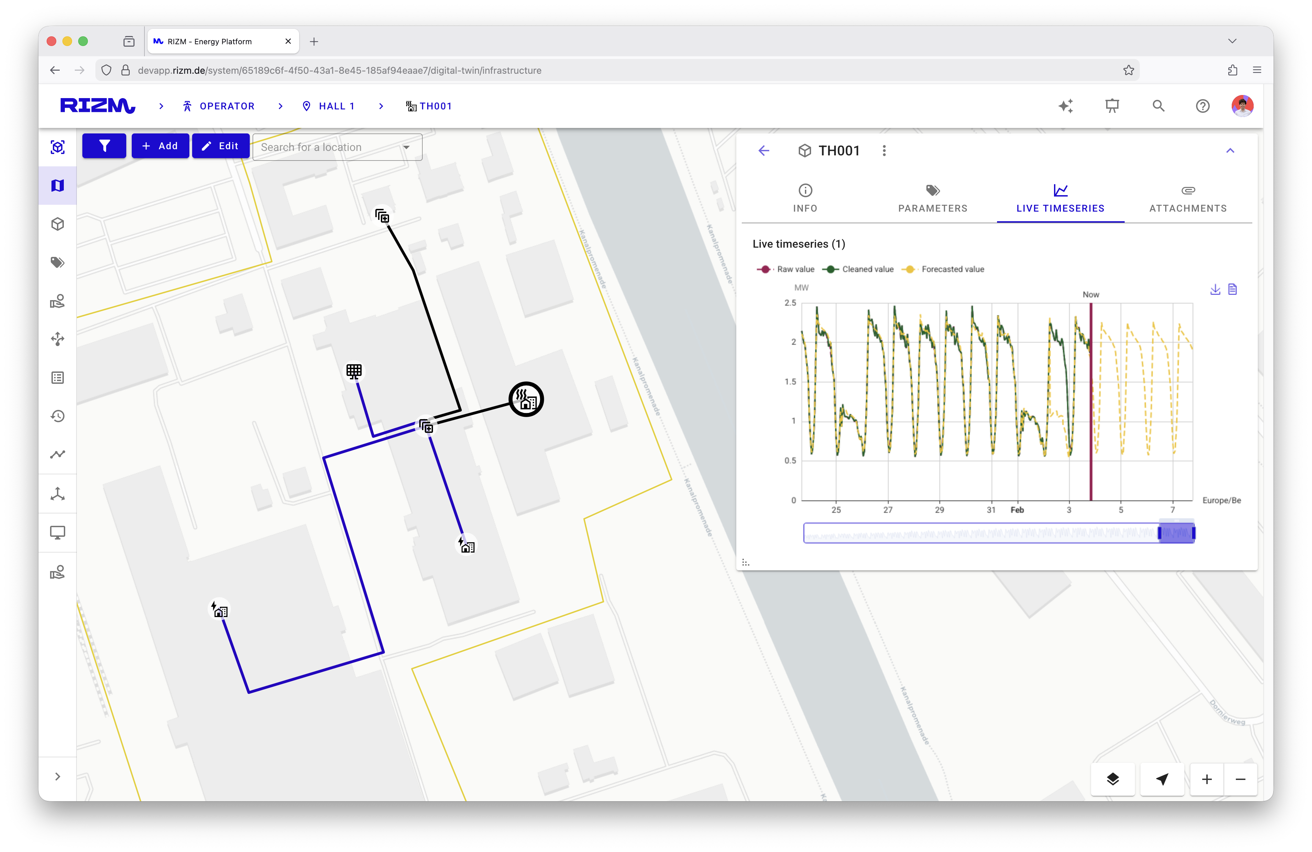
Task: Open the layers icon on map
Action: (x=1112, y=779)
